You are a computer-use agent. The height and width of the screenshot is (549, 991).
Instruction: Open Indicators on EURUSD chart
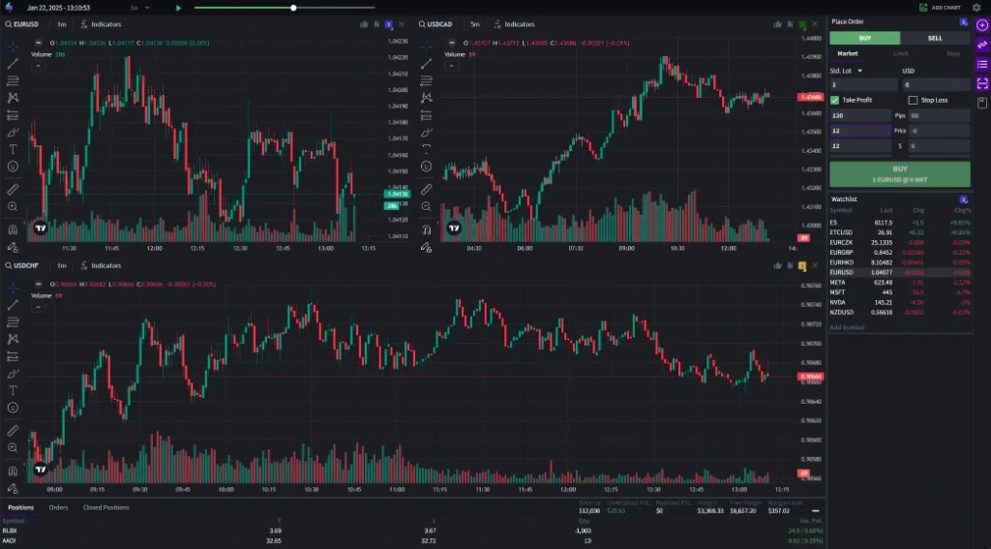point(101,24)
